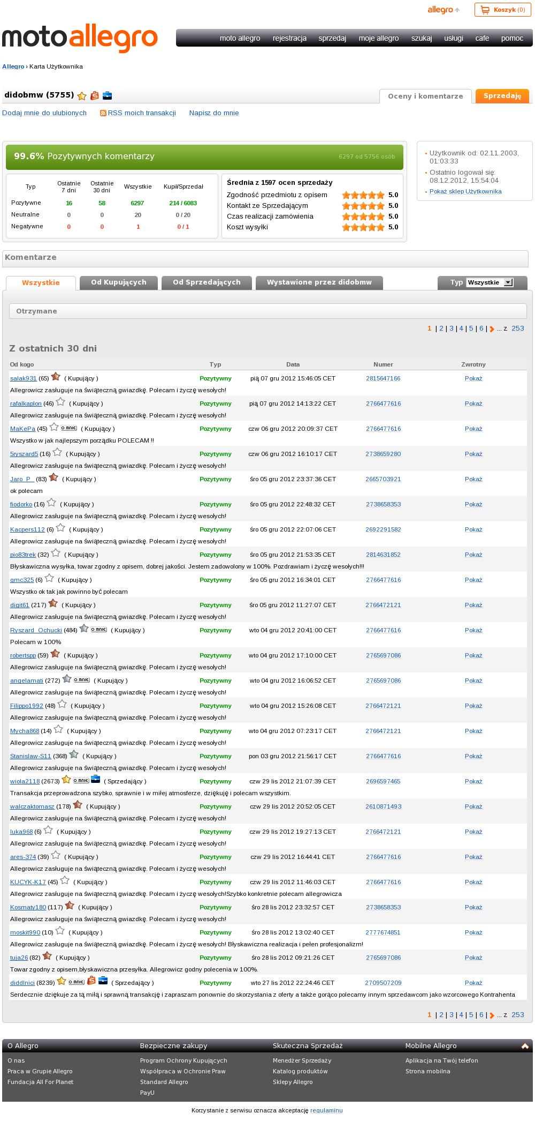Click the shop bag icon beside diddlnici
Viewport: 535px width, 1121px height.
[x=91, y=981]
